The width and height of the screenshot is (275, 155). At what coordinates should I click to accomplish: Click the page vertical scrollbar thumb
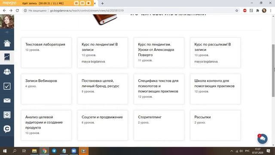[x=273, y=71]
